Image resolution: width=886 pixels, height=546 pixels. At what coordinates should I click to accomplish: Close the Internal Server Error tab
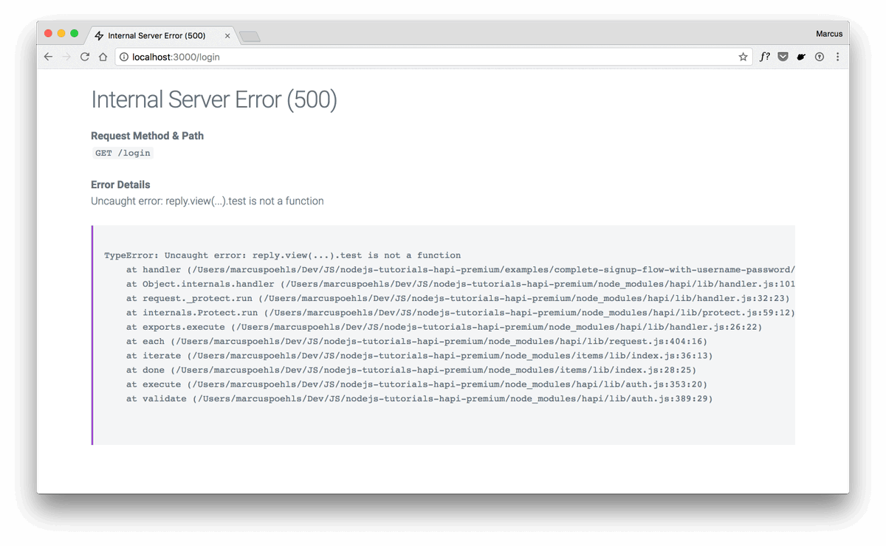227,35
